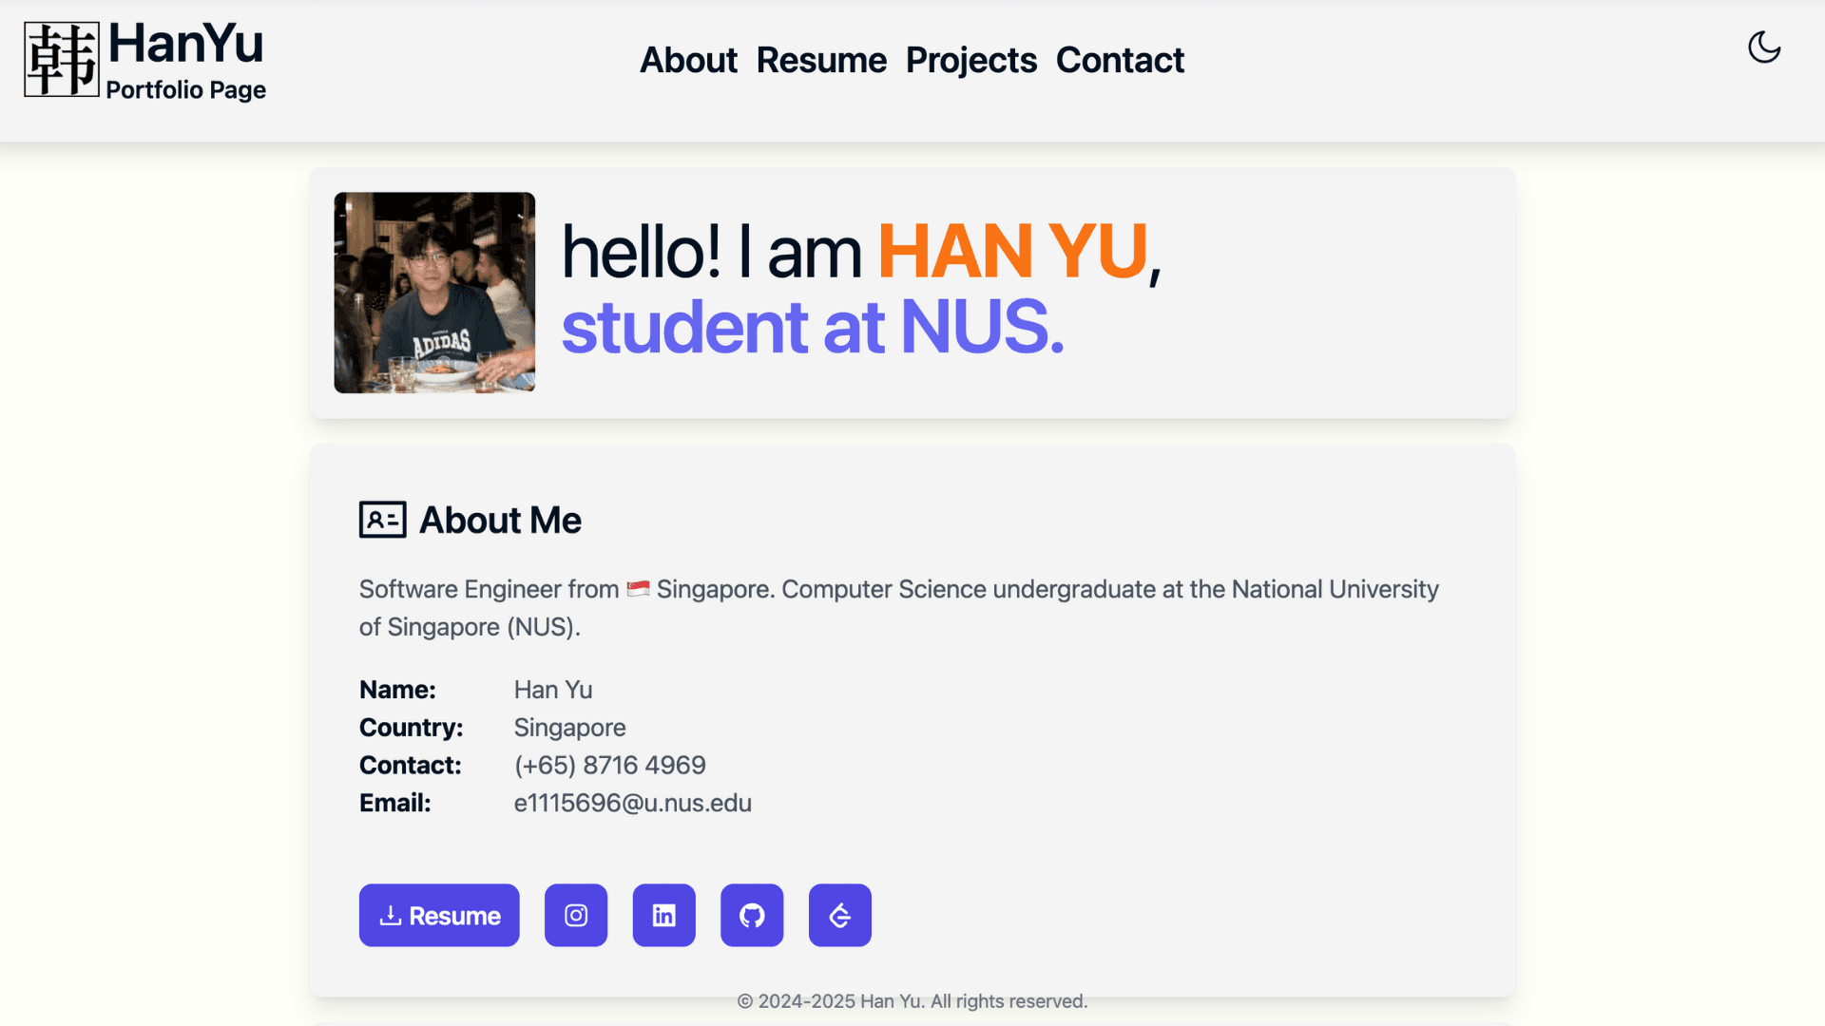Toggle dark mode with the moon icon
Screen dimensions: 1825x1026
[x=1764, y=47]
